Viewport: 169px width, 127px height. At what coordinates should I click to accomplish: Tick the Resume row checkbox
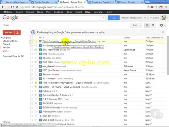[x=31, y=74]
